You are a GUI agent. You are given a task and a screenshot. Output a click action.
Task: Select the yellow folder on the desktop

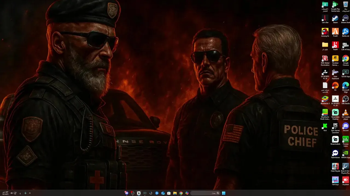point(325,46)
